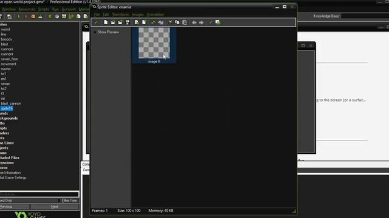Select the blast sprite in tree
Image resolution: width=389 pixels, height=218 pixels.
tap(4, 44)
